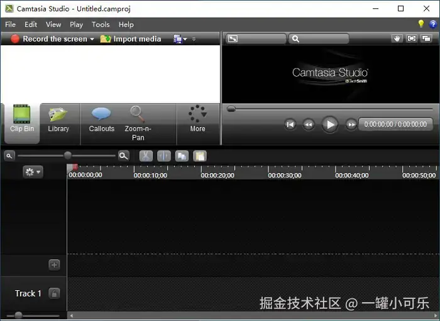Image resolution: width=440 pixels, height=321 pixels.
Task: Click the 00:00:10;00 mark on the ruler
Action: coord(150,175)
